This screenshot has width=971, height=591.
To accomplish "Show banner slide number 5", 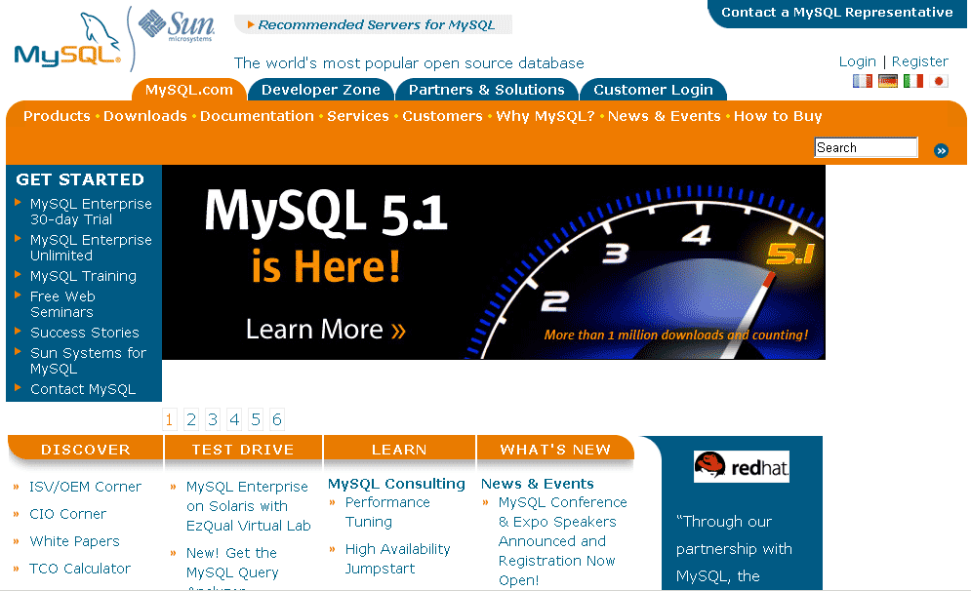I will 255,419.
